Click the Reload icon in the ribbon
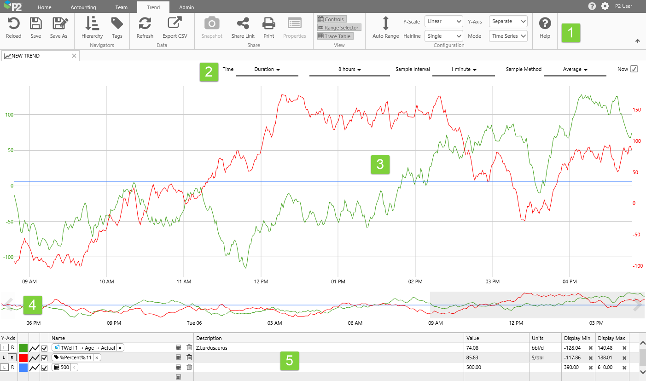This screenshot has height=381, width=646. pos(13,23)
